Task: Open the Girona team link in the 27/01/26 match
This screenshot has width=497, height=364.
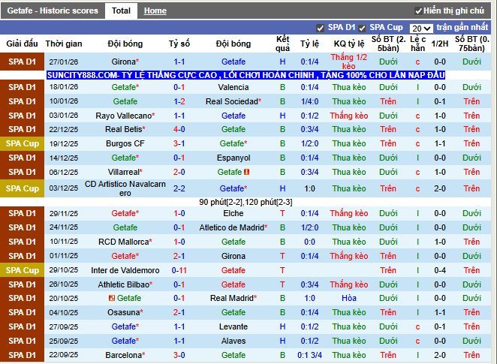Action: (x=123, y=62)
